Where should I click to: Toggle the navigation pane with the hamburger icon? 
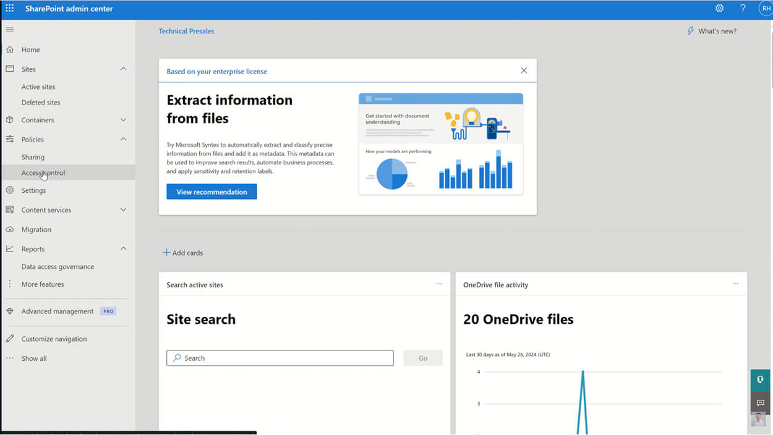pos(10,29)
